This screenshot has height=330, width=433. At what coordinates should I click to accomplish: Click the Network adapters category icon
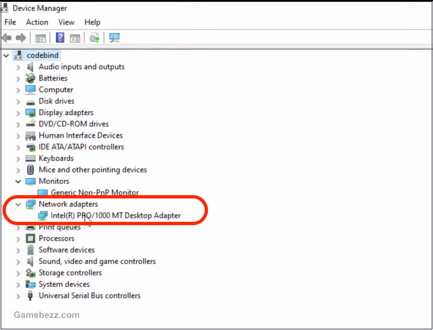[31, 204]
